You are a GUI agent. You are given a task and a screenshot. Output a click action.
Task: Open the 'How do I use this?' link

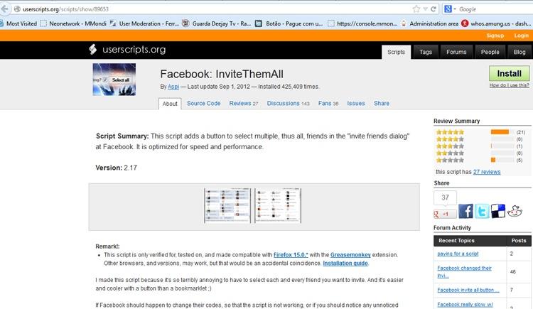click(x=510, y=85)
